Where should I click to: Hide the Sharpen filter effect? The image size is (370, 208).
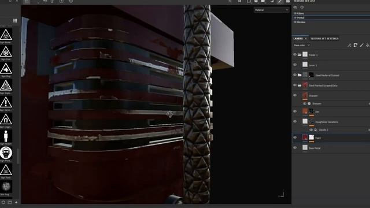click(305, 103)
